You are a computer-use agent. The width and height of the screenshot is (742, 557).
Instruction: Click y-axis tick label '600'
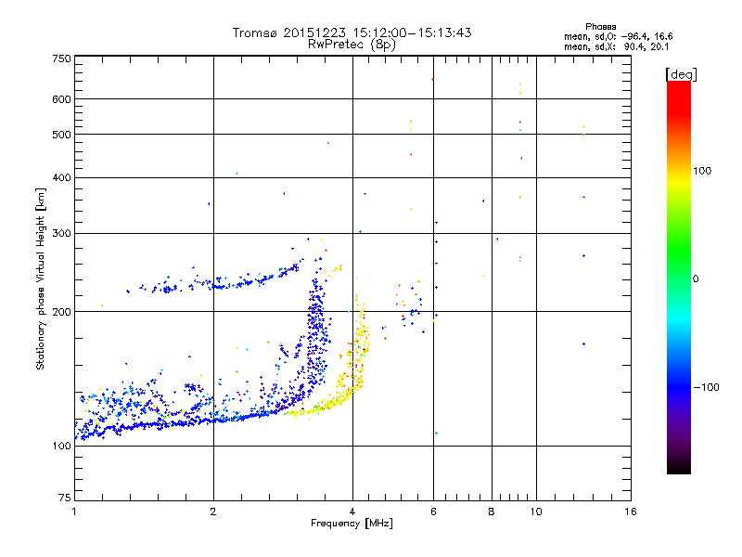coord(61,99)
